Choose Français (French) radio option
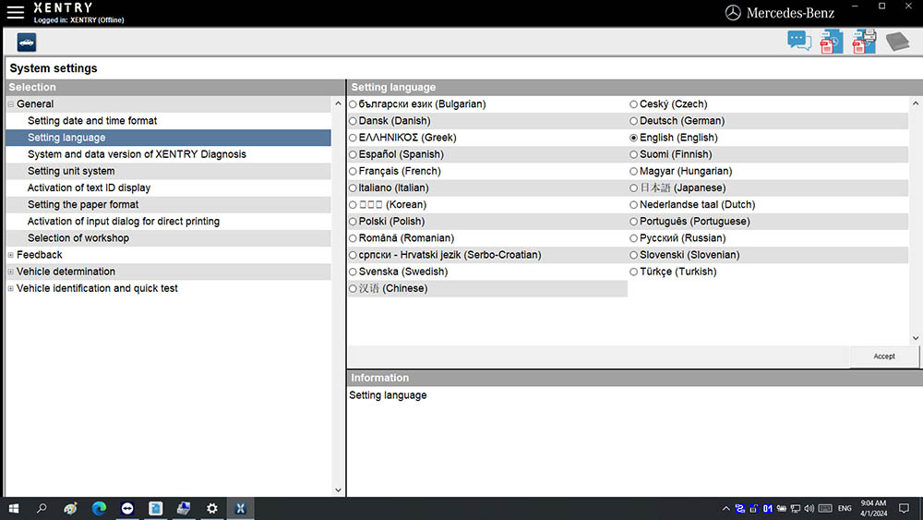The image size is (923, 520). click(x=353, y=172)
